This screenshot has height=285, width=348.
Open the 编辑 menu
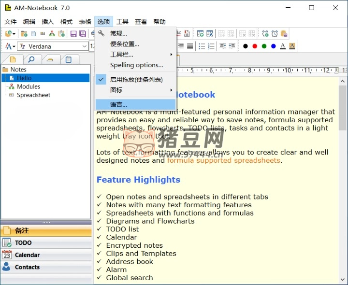[29, 22]
